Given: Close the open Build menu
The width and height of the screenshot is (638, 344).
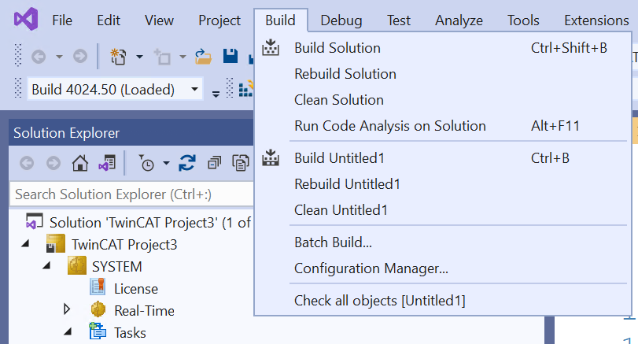Looking at the screenshot, I should [x=280, y=20].
